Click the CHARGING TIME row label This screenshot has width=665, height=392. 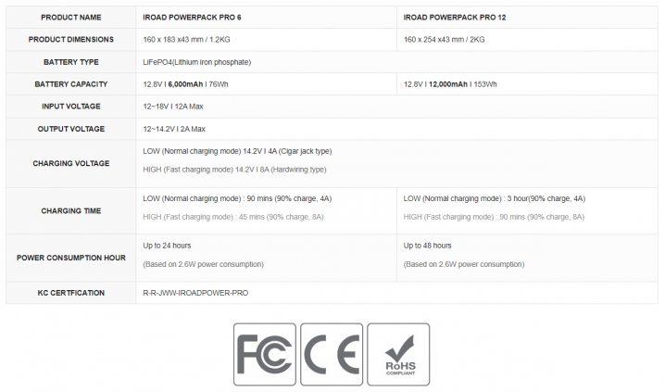[x=70, y=211]
